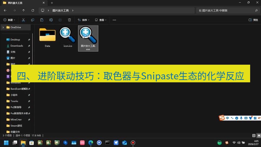The width and height of the screenshot is (261, 147).
Task: Open skin shirt icon in IME bar
Action: (x=250, y=118)
